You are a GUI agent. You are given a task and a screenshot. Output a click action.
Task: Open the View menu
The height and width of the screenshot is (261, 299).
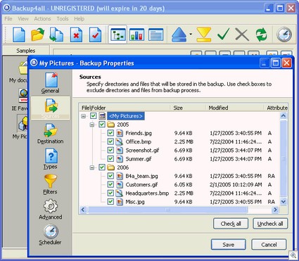pos(23,19)
